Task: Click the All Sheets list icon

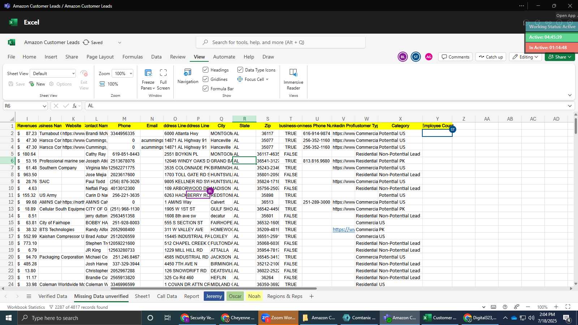Action: pos(29,296)
